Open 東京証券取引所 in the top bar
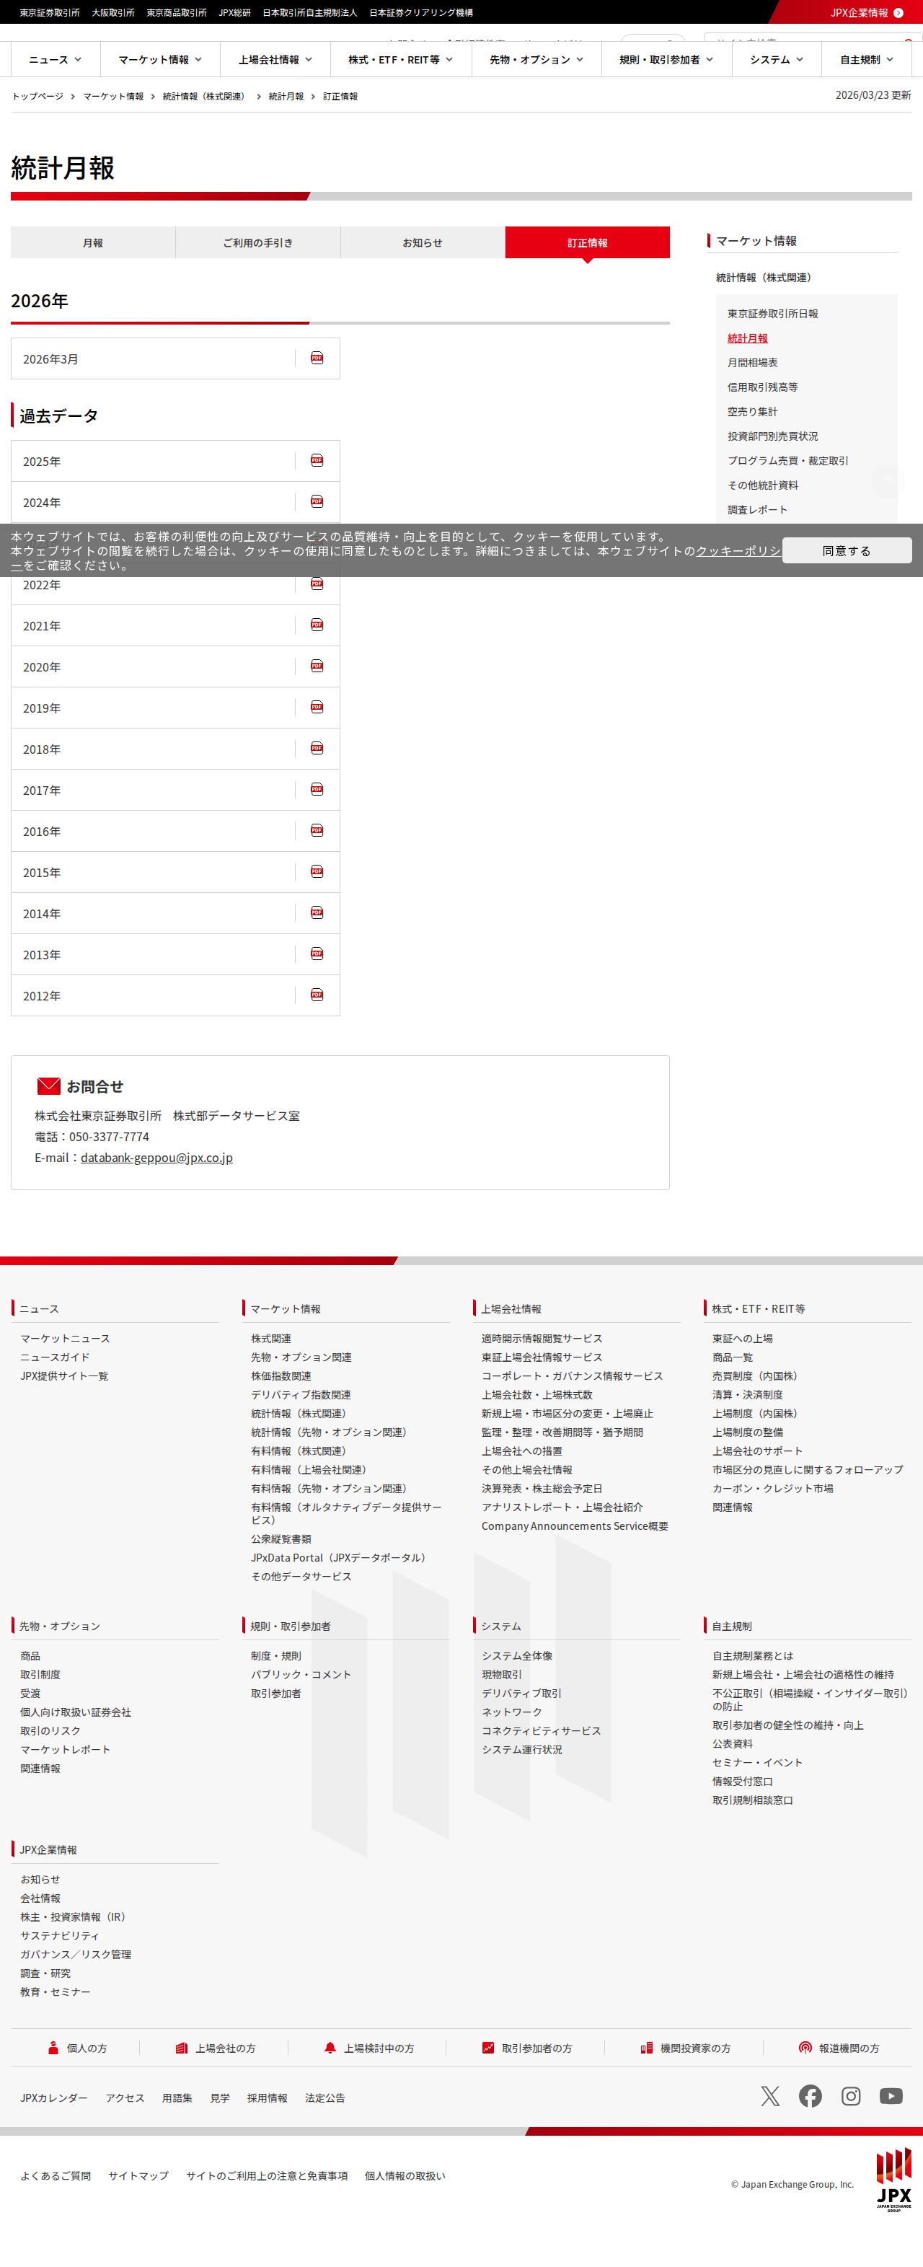This screenshot has width=923, height=2267. click(x=49, y=12)
